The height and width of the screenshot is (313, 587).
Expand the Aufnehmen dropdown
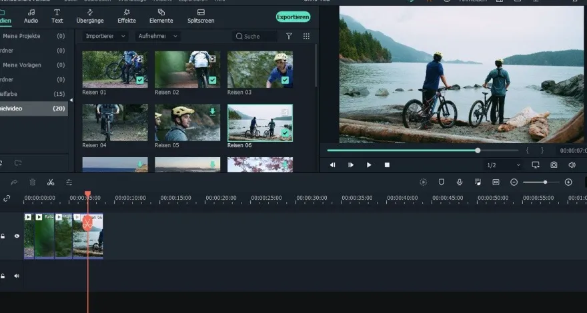[x=157, y=36]
